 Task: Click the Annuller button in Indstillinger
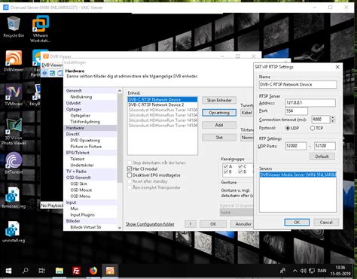click(x=242, y=224)
